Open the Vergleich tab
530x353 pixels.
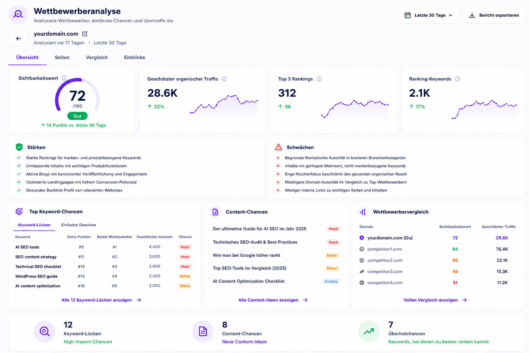pyautogui.click(x=97, y=58)
